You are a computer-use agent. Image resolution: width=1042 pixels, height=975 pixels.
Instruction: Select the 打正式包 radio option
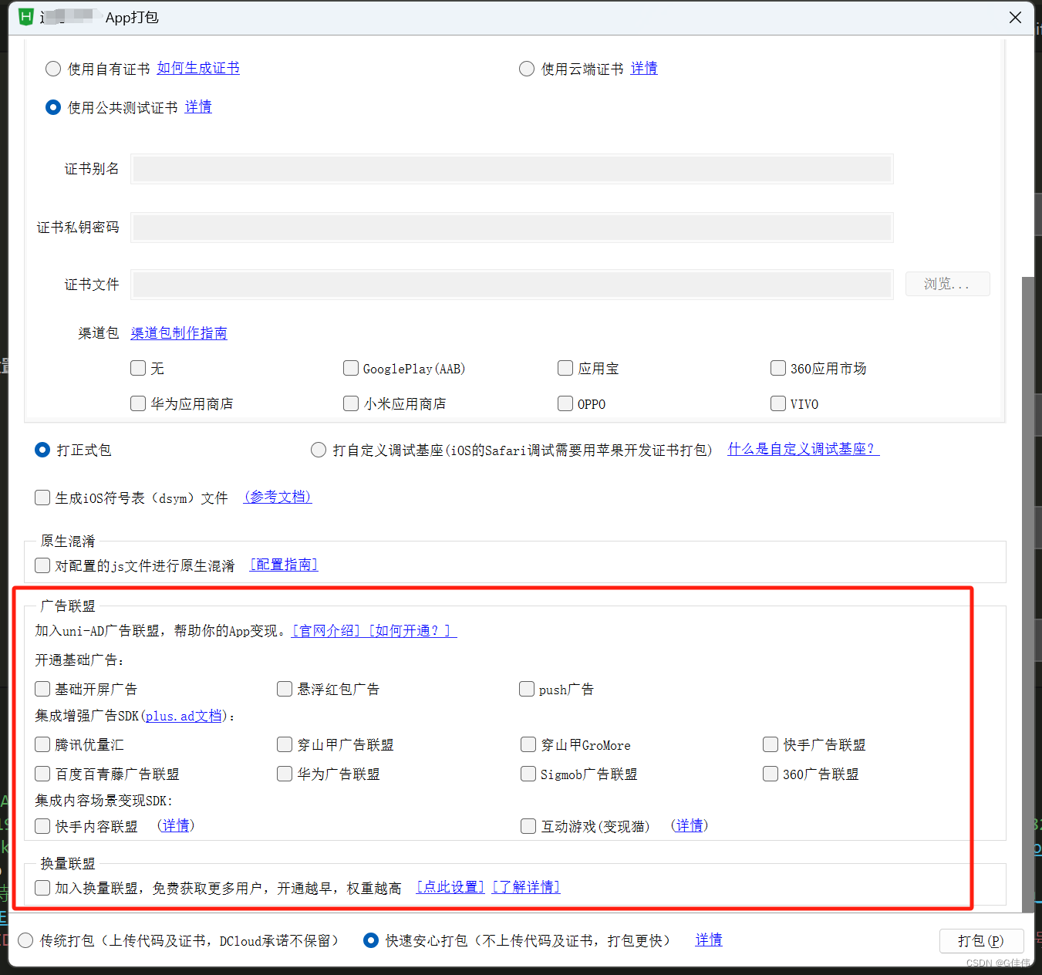42,450
